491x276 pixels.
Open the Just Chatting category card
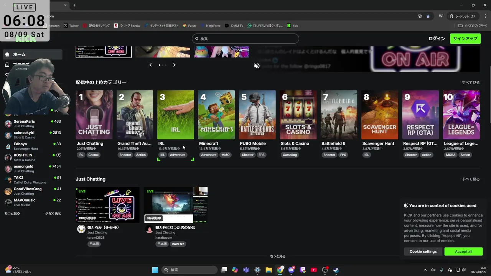tap(94, 115)
